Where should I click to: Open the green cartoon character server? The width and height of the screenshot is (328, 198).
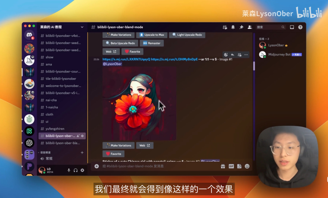point(29,119)
